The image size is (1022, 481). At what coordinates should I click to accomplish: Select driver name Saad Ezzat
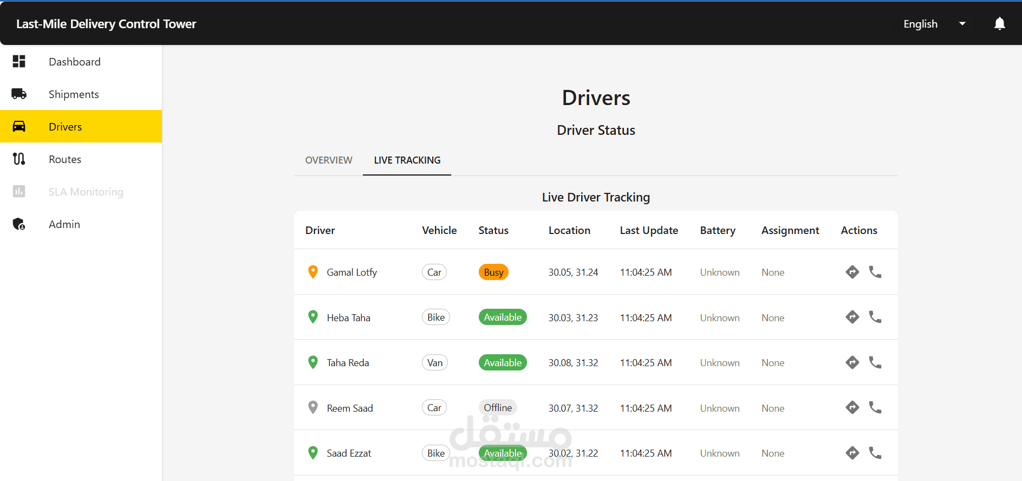pyautogui.click(x=349, y=453)
